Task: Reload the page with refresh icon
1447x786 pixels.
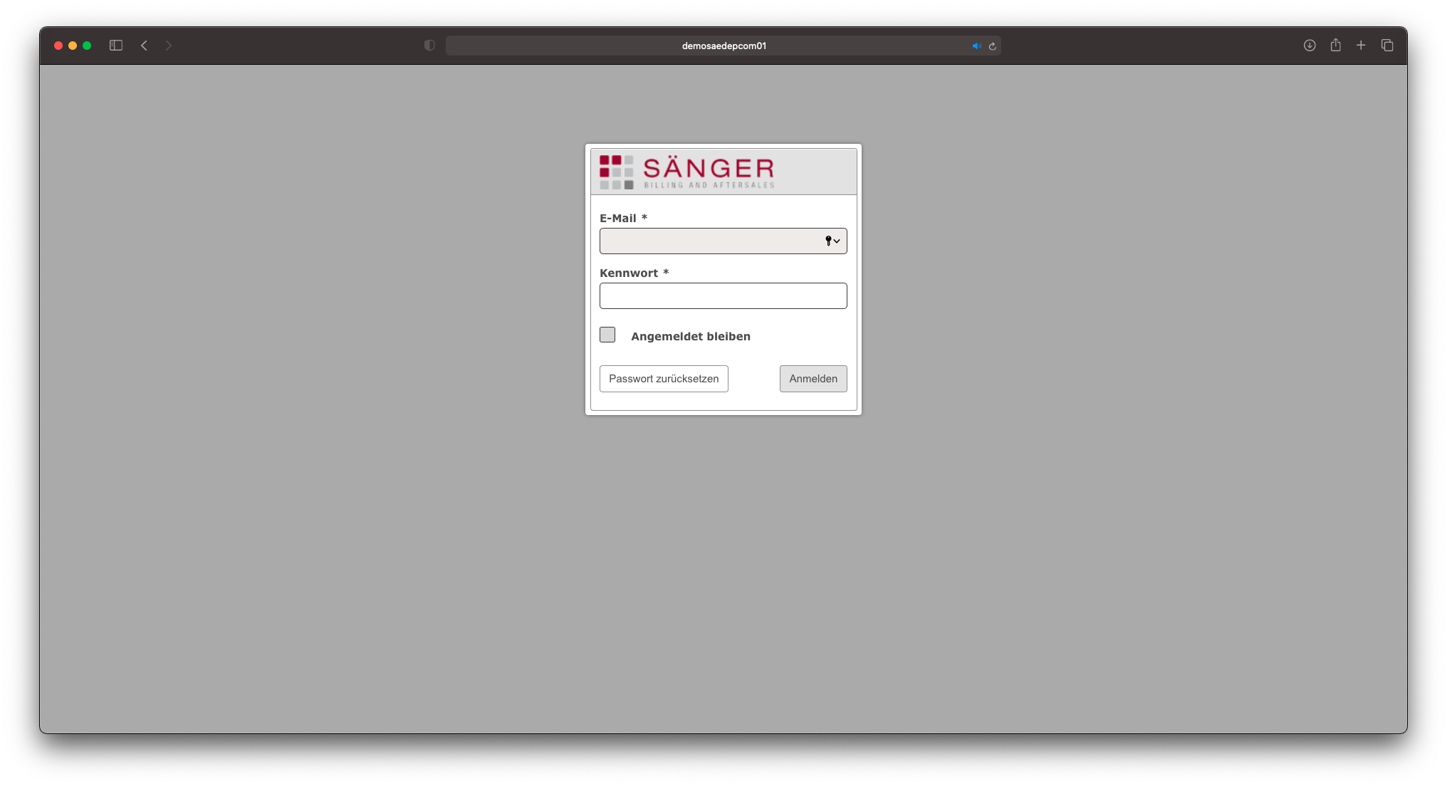Action: pos(992,46)
